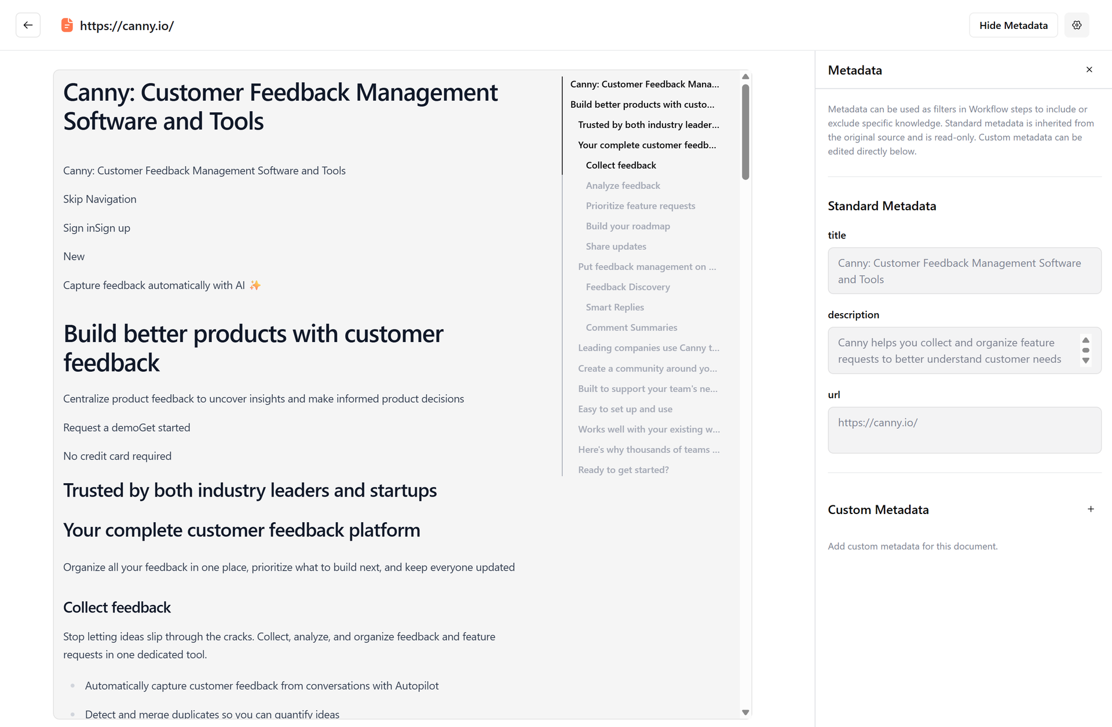Viewport: 1112px width, 727px height.
Task: Click the title metadata field
Action: click(964, 271)
